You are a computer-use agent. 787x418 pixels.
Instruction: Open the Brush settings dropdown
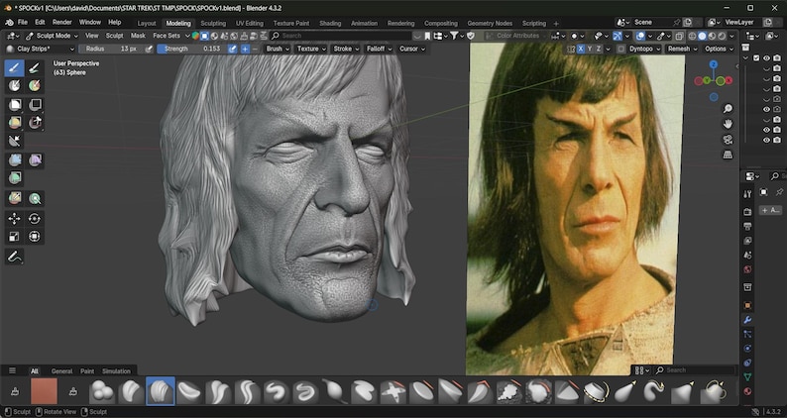tap(278, 49)
